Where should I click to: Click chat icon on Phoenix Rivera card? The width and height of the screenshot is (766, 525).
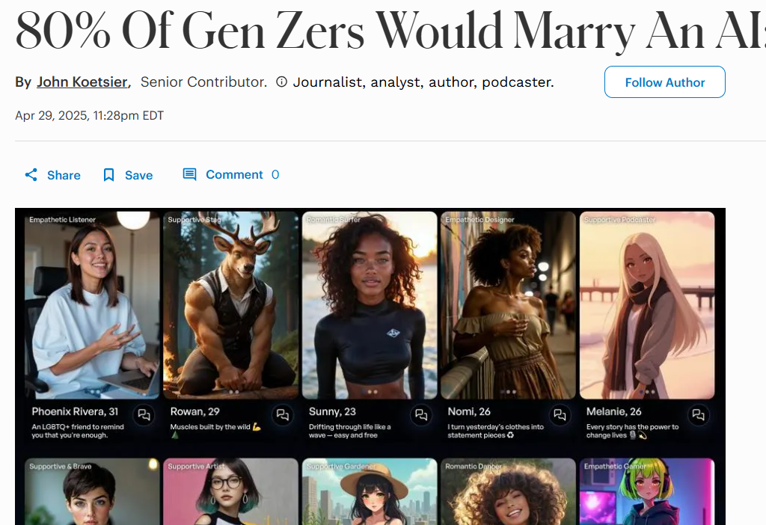pos(144,415)
